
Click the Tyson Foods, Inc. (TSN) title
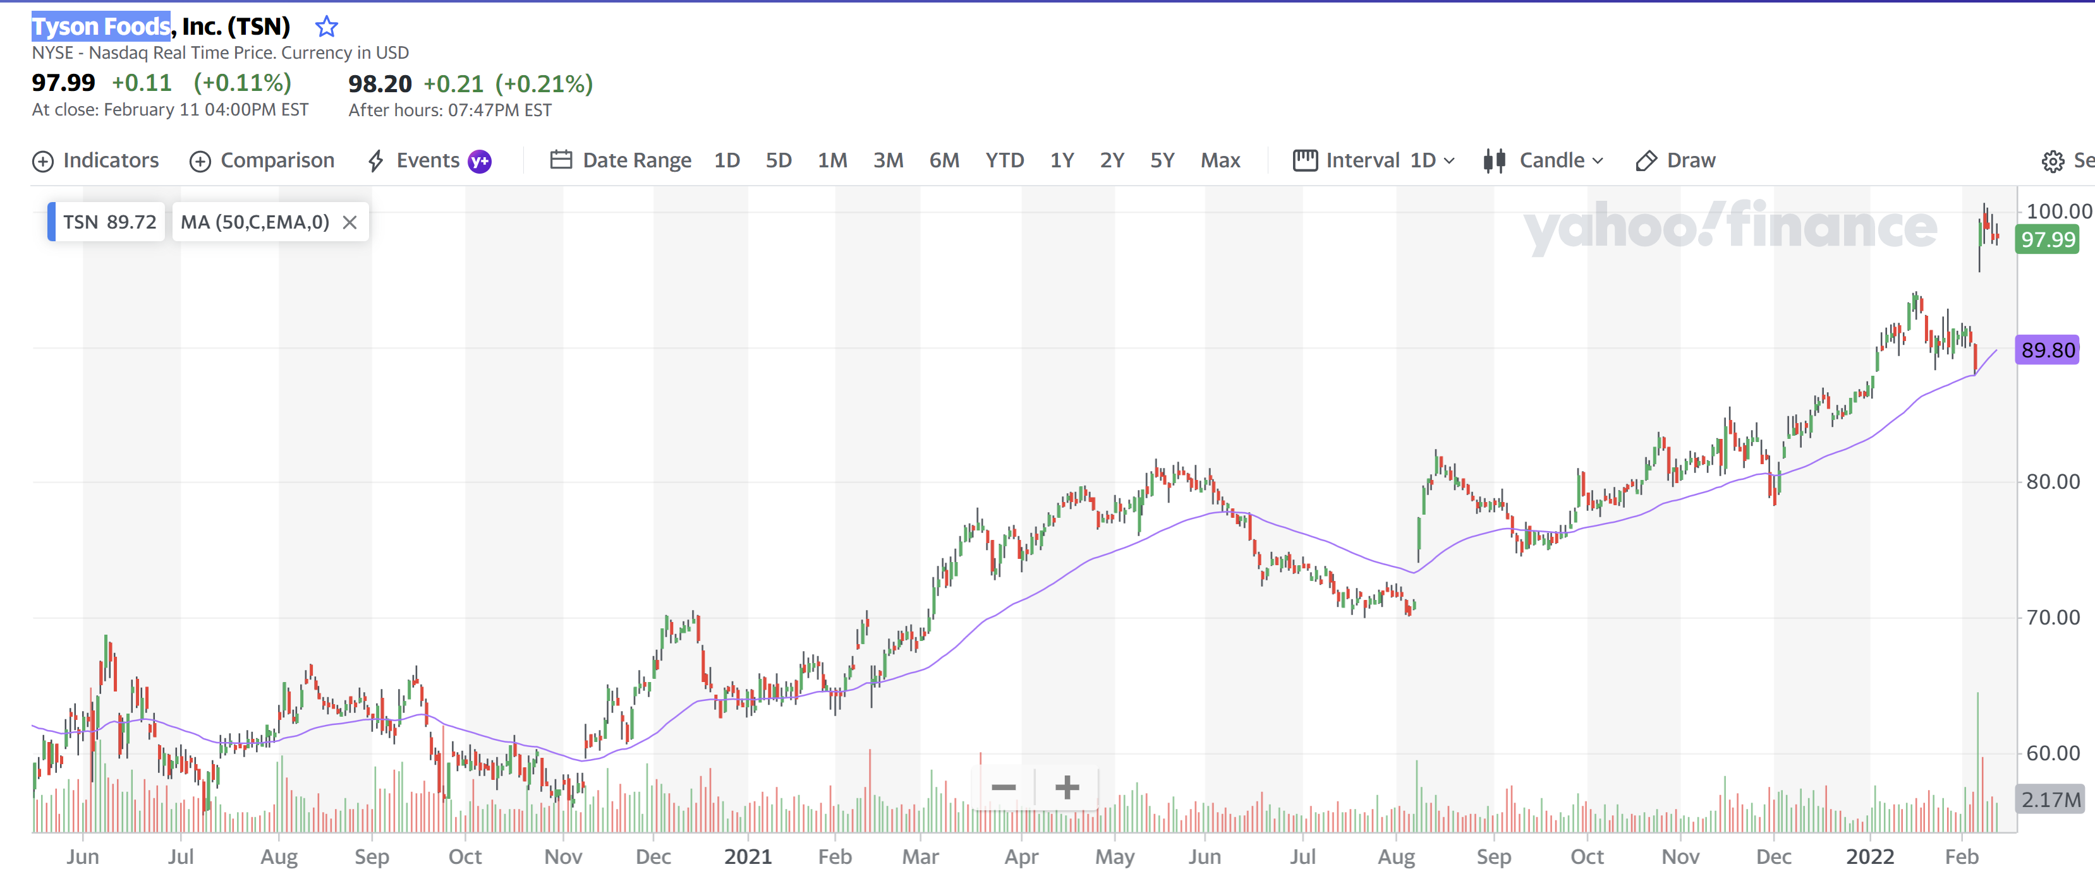pos(161,27)
